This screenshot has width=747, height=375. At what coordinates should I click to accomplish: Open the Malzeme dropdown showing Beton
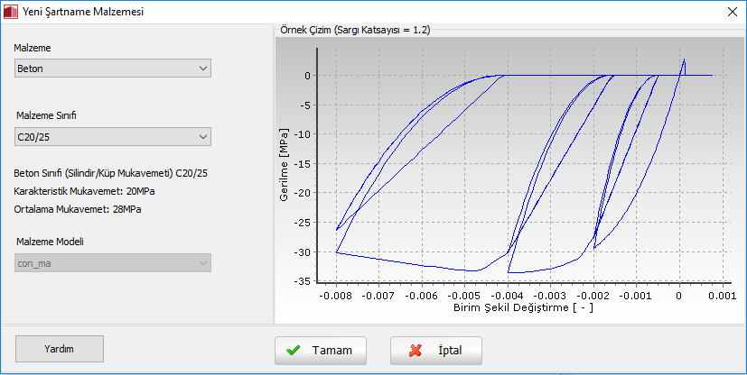coord(113,69)
